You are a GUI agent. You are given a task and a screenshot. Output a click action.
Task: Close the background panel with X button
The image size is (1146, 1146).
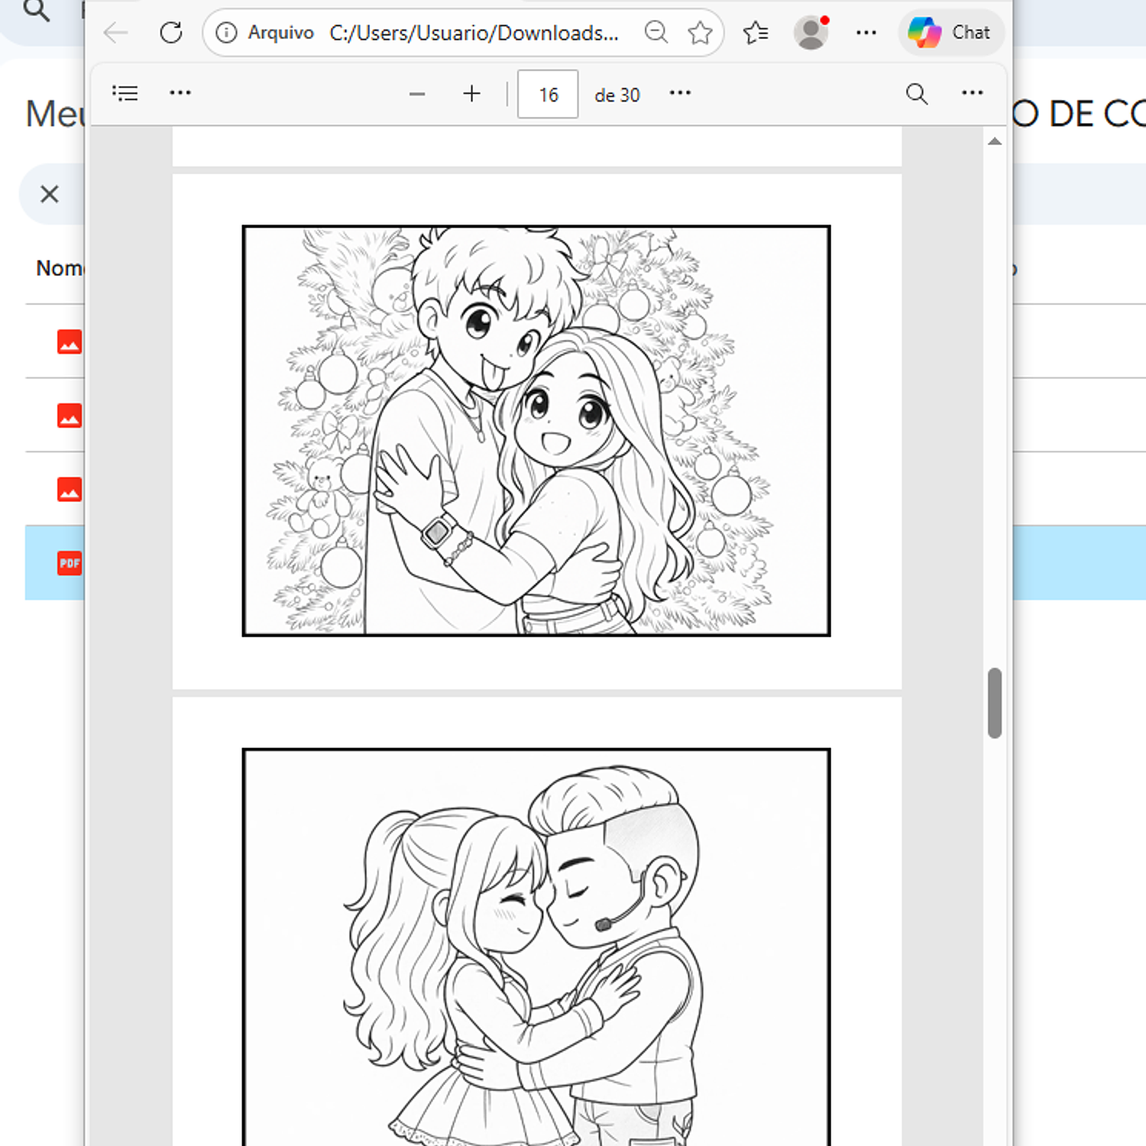[x=50, y=194]
